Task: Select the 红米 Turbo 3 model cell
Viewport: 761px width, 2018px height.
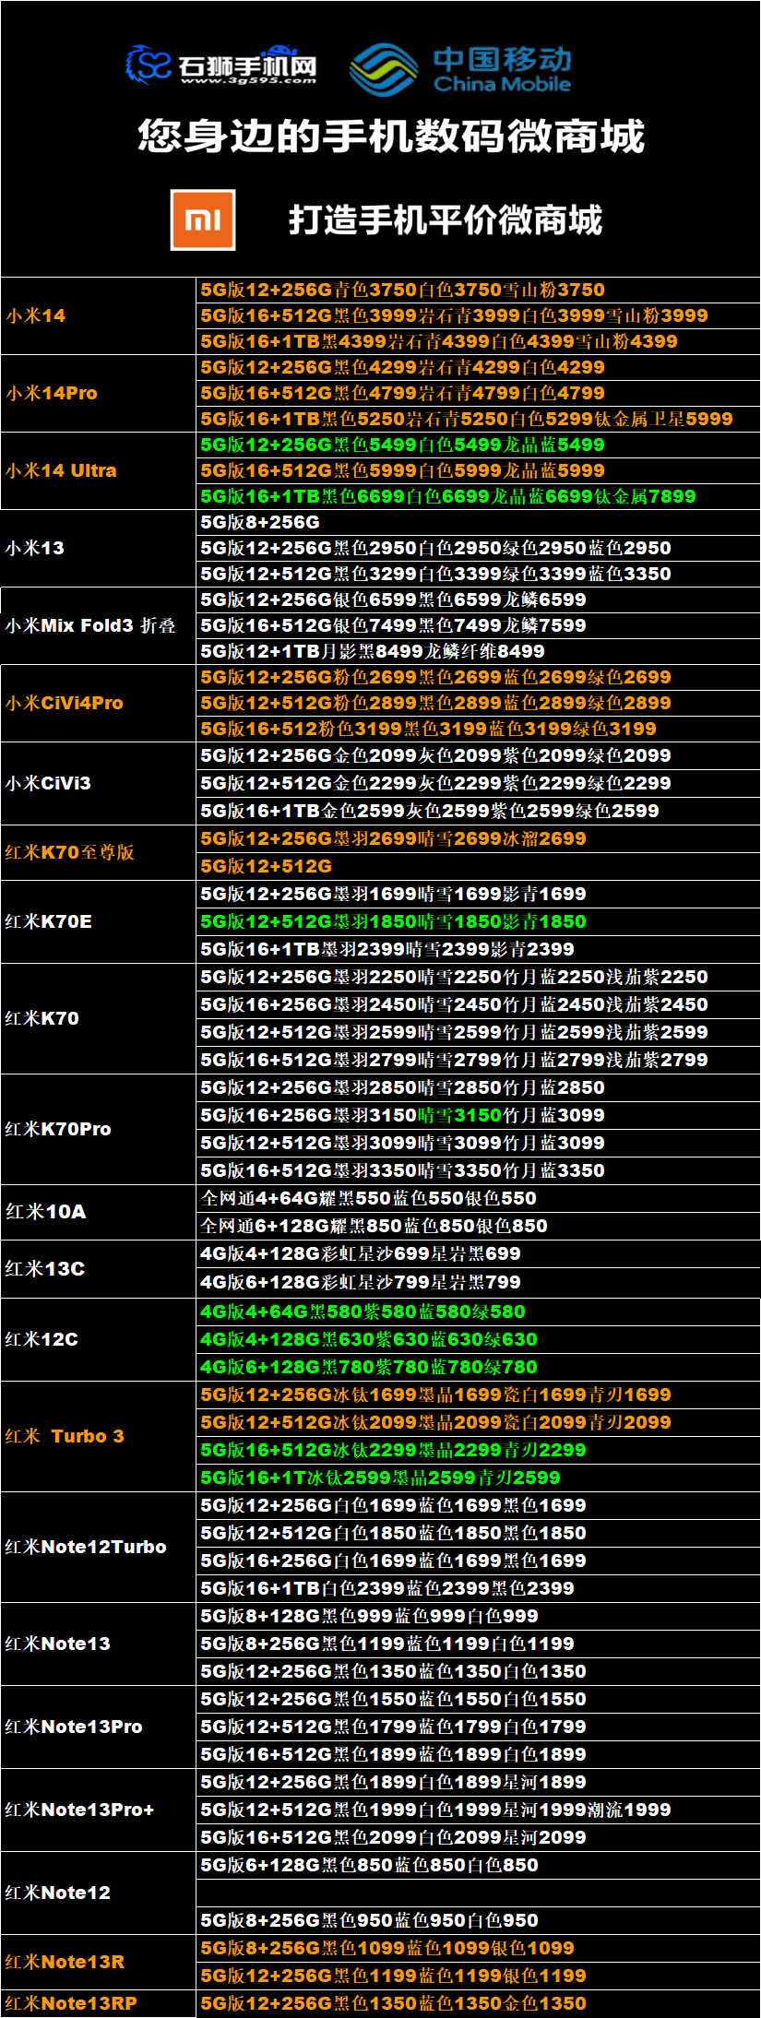Action: pyautogui.click(x=99, y=1436)
